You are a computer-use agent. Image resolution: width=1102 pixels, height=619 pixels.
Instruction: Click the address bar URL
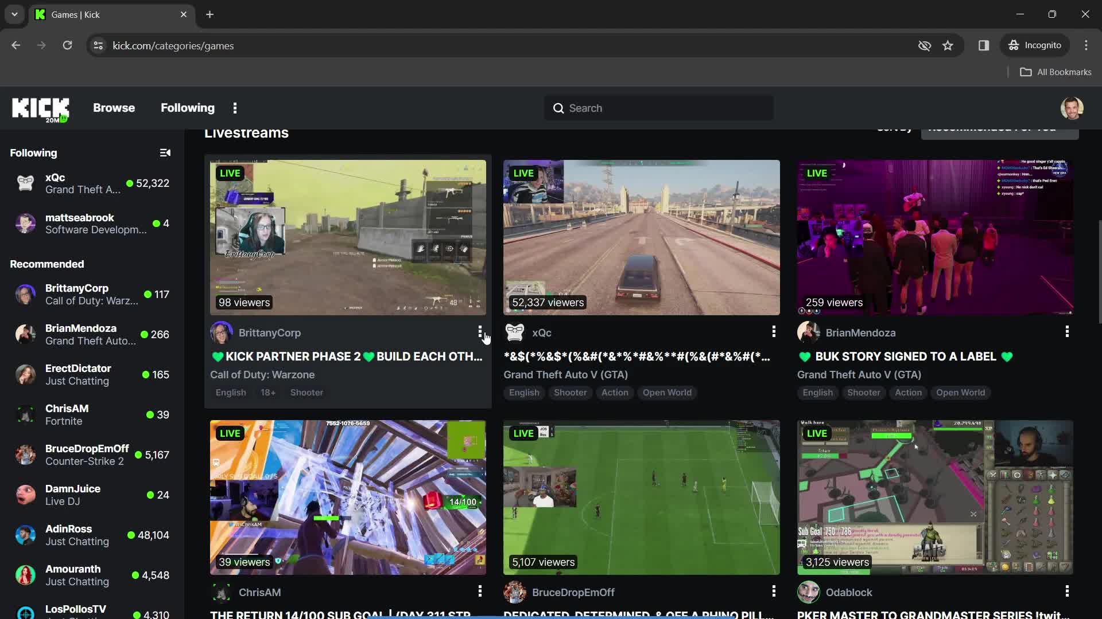click(173, 46)
